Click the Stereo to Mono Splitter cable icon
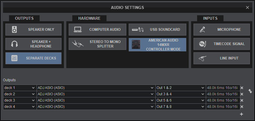 coord(77,44)
